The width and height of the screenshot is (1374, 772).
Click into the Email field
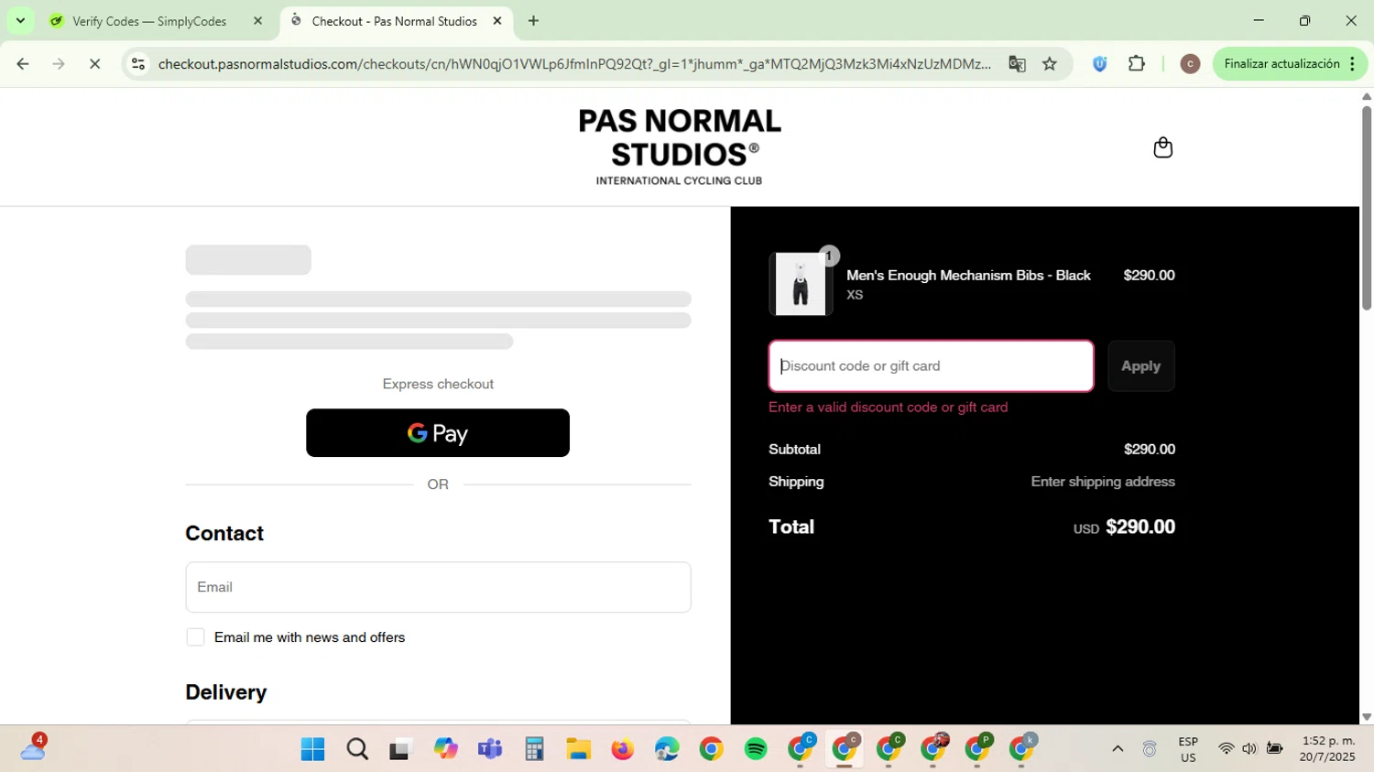click(x=438, y=587)
